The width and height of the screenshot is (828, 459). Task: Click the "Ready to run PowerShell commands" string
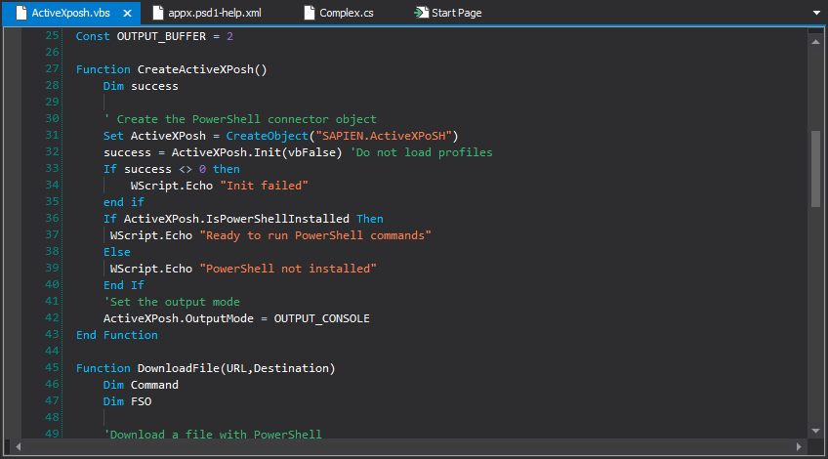tap(315, 235)
